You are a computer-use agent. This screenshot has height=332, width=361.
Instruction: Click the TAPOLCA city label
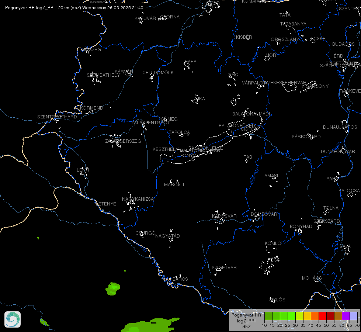pos(179,132)
